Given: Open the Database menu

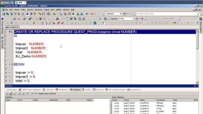Looking at the screenshot, I should pyautogui.click(x=38, y=10).
